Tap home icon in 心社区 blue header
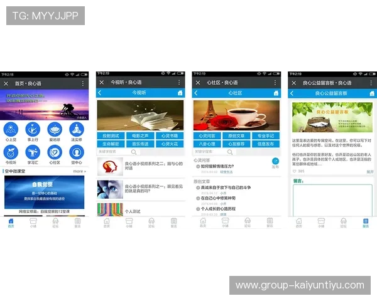 coord(276,93)
